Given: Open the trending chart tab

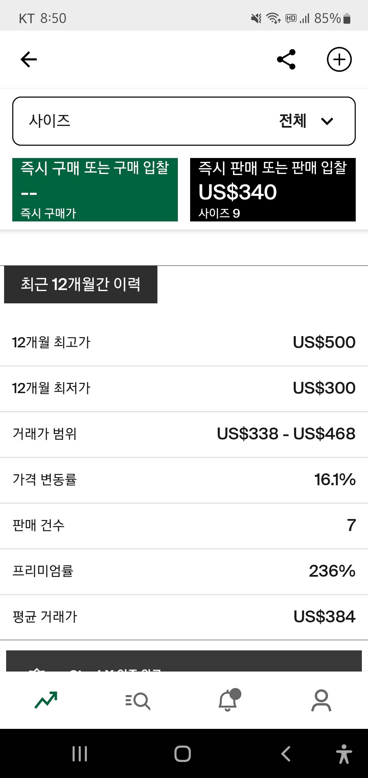Looking at the screenshot, I should 46,701.
